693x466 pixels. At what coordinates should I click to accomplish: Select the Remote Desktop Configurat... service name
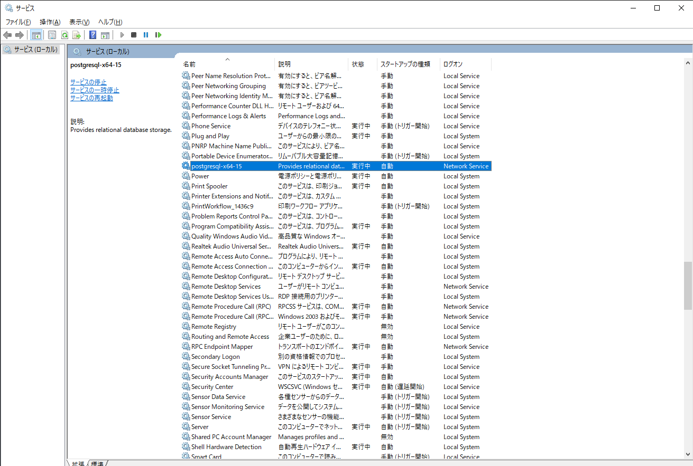tap(232, 276)
